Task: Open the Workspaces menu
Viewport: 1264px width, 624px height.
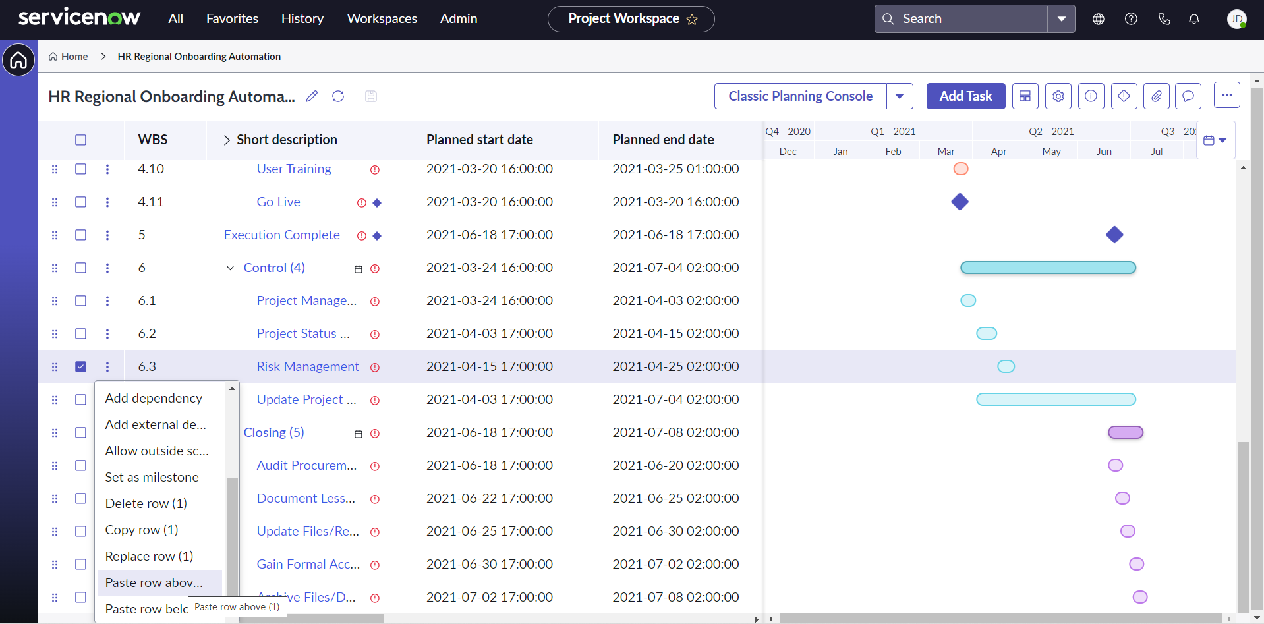Action: (382, 18)
